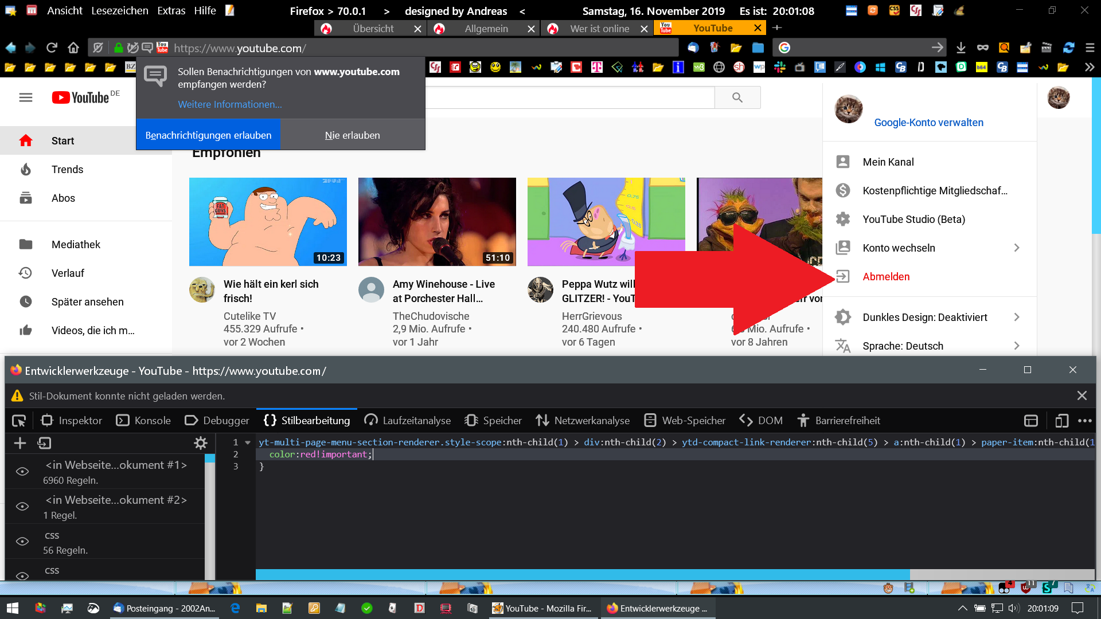Create a new stylesheet with plus icon
Screen dimensions: 1101x619
(x=20, y=443)
